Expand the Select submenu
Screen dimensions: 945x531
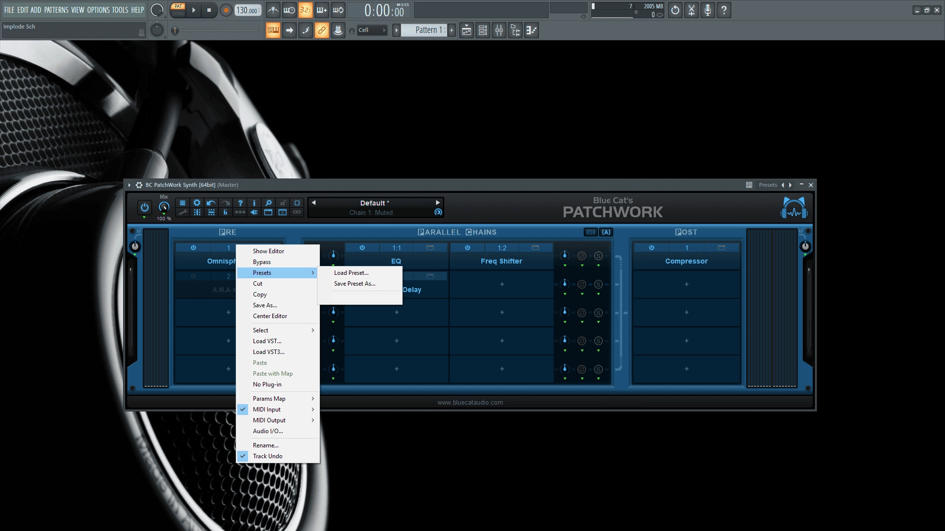click(x=278, y=330)
